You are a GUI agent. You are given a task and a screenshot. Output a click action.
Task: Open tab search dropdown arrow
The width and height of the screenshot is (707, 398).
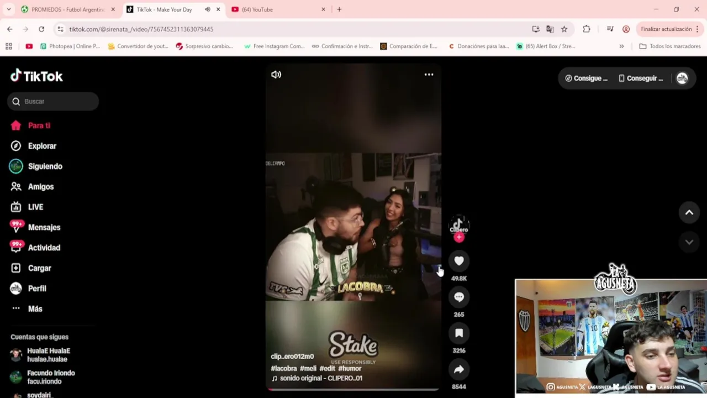[8, 9]
